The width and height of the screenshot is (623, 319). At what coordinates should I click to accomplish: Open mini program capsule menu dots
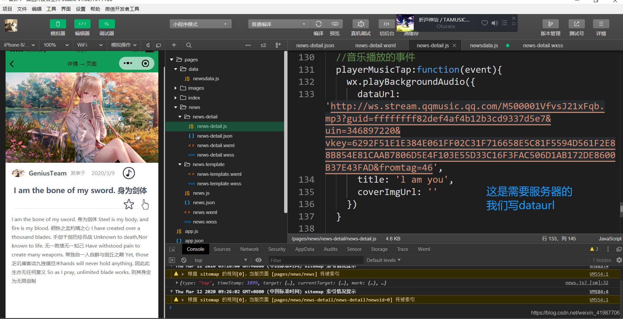point(128,63)
